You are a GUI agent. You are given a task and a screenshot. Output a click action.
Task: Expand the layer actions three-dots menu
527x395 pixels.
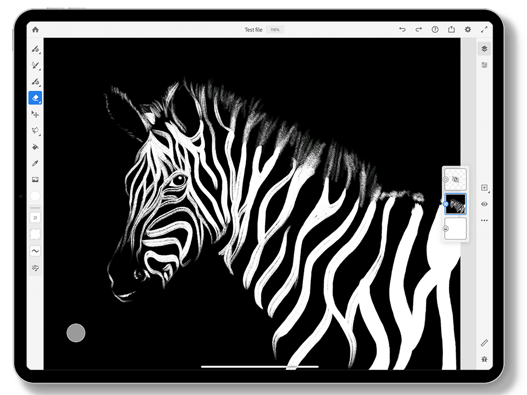(x=484, y=220)
